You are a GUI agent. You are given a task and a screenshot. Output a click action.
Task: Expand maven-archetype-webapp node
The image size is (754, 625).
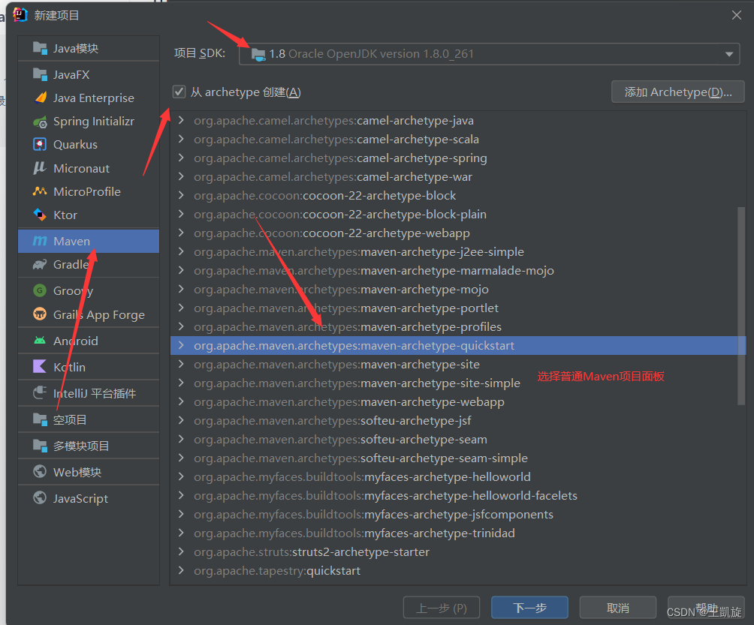pos(181,401)
